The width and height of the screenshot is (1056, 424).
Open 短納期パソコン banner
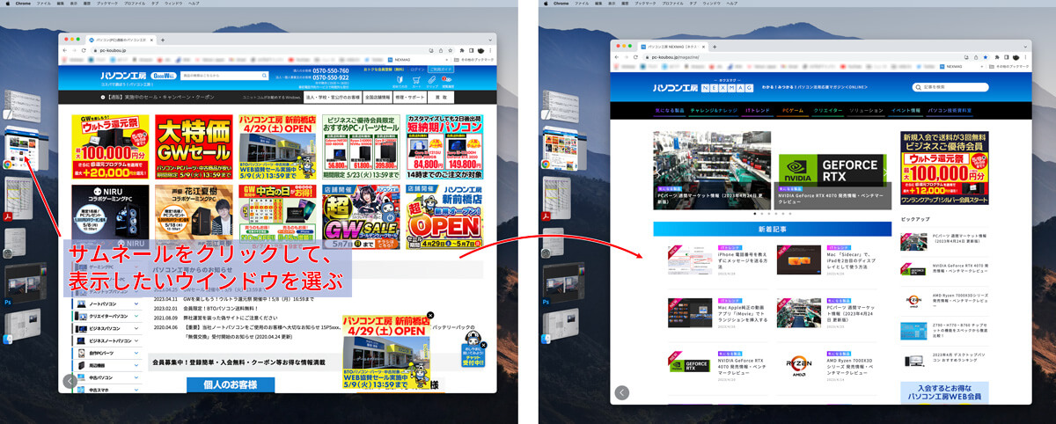(445, 146)
